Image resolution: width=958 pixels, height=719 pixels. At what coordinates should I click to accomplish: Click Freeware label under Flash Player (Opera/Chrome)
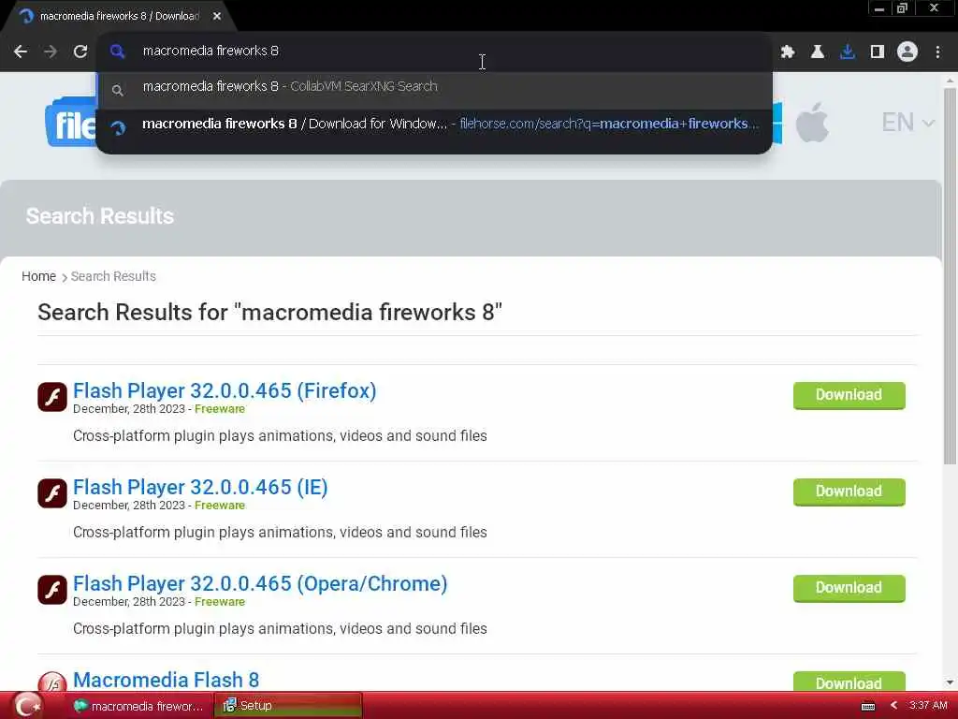pyautogui.click(x=219, y=602)
